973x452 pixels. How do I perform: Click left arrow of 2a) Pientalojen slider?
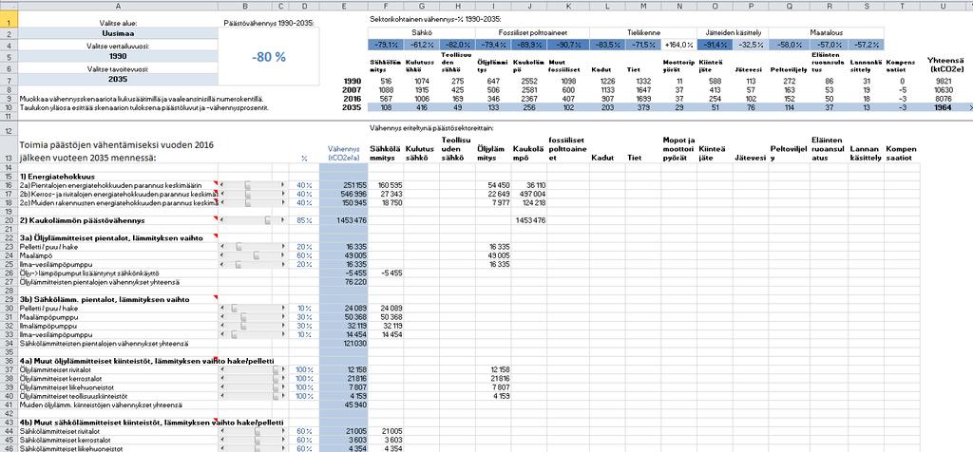(x=222, y=185)
